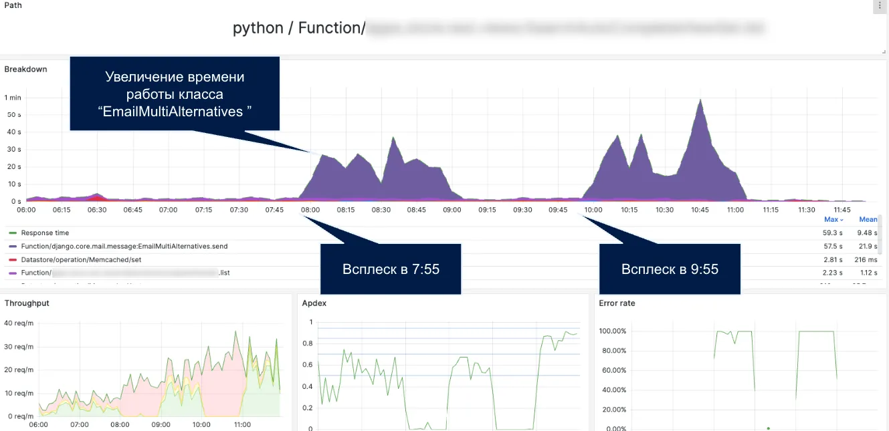Select the 'Всплеск в 9:55' annotation box
The height and width of the screenshot is (431, 889).
[x=670, y=269]
